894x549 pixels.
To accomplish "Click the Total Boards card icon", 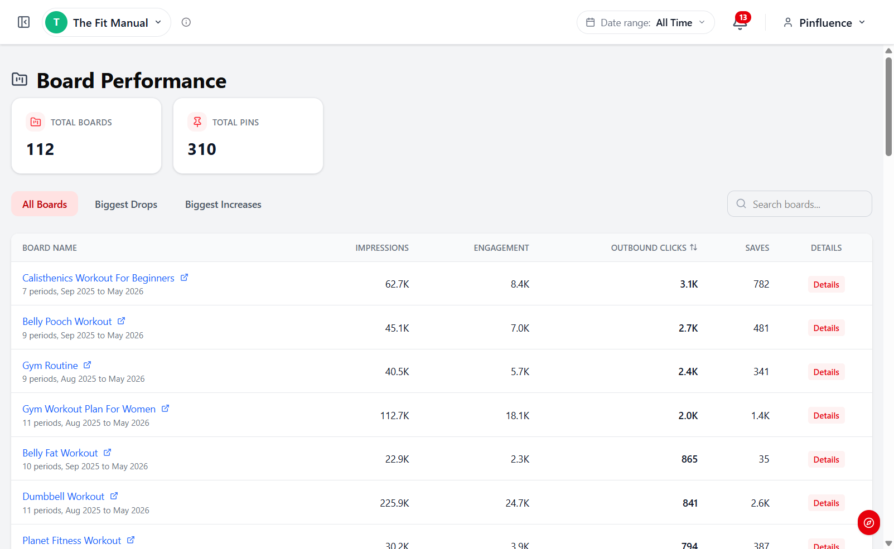I will point(36,122).
